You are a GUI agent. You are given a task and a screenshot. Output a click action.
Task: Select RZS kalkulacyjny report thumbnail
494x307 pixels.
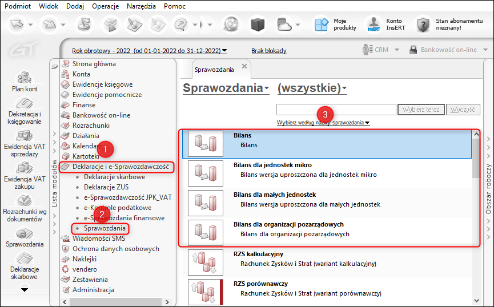click(206, 262)
